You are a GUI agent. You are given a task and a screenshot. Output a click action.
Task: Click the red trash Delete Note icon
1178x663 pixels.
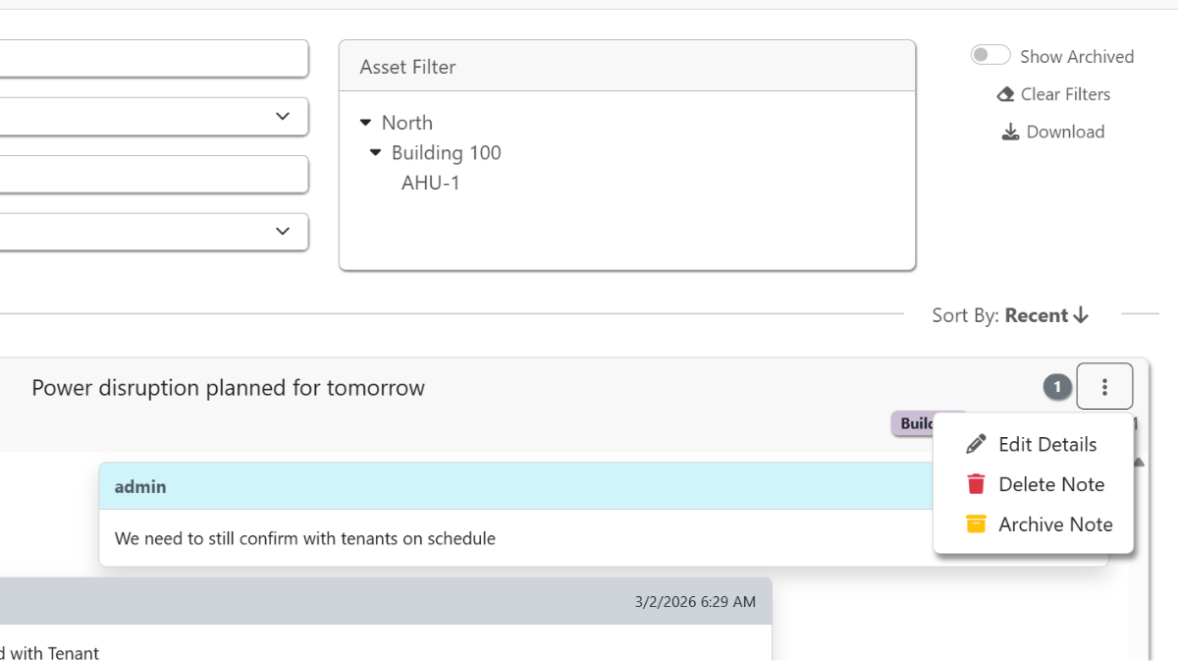pyautogui.click(x=976, y=484)
